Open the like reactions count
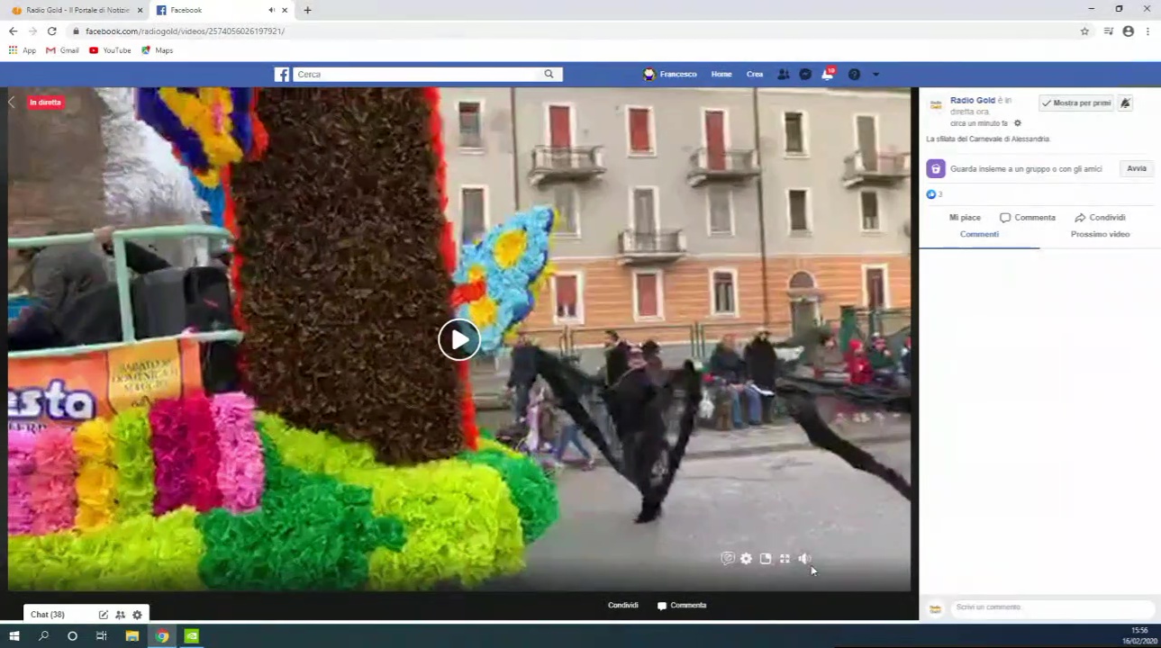The height and width of the screenshot is (648, 1161). coord(934,194)
